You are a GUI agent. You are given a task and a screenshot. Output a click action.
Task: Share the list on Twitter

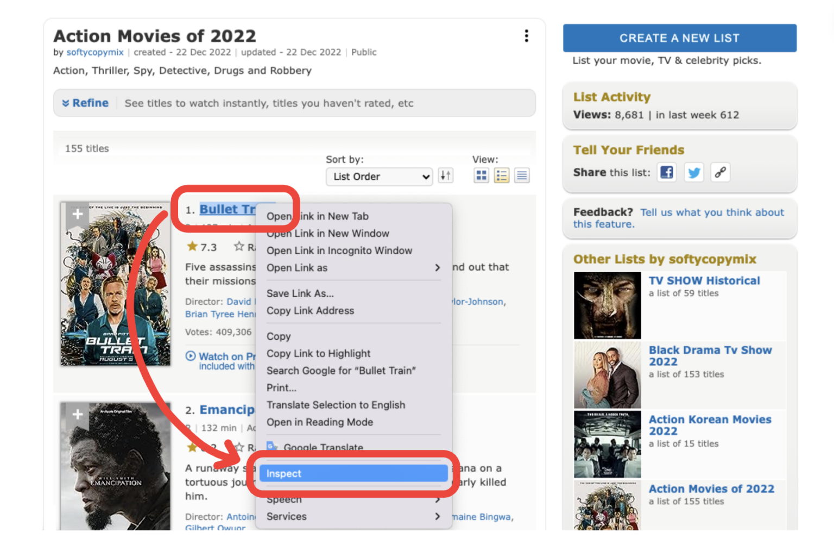point(693,172)
